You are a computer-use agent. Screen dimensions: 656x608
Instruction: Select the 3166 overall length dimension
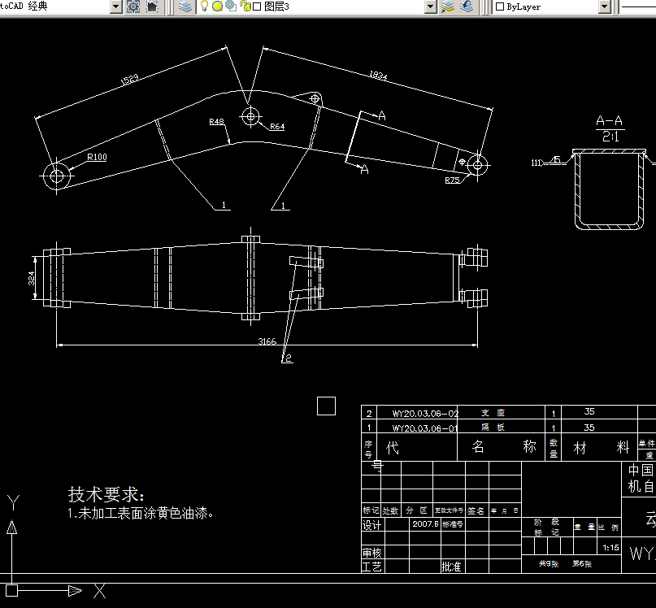click(x=267, y=341)
